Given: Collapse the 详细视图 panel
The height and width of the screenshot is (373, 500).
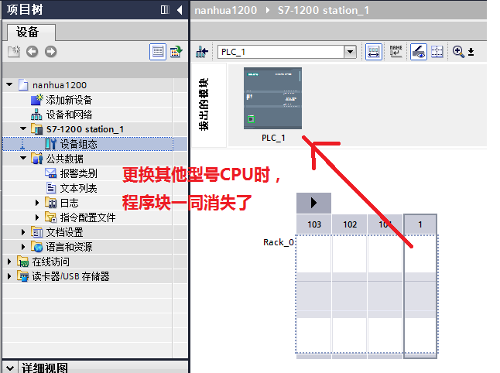Looking at the screenshot, I should click(10, 368).
